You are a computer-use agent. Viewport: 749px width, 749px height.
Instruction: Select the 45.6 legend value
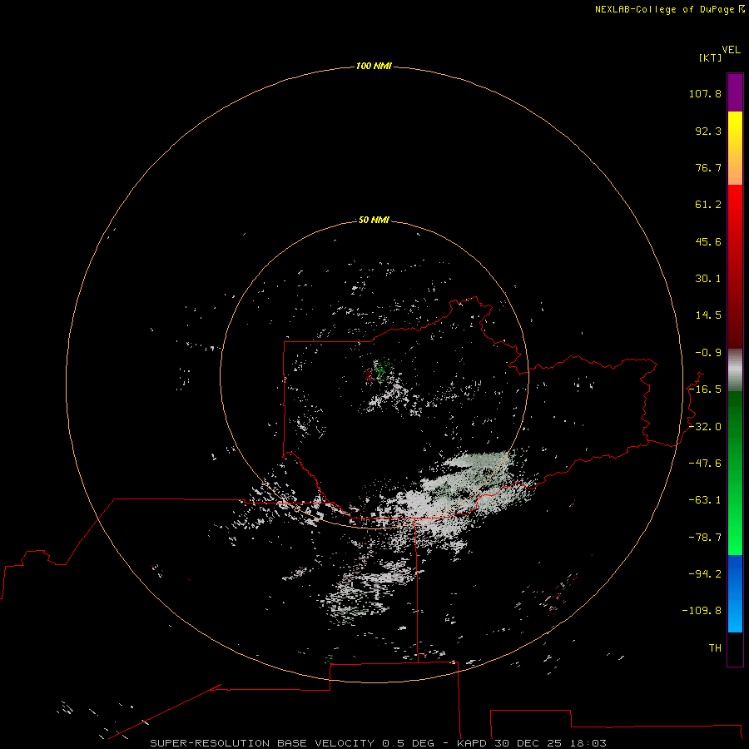coord(708,241)
